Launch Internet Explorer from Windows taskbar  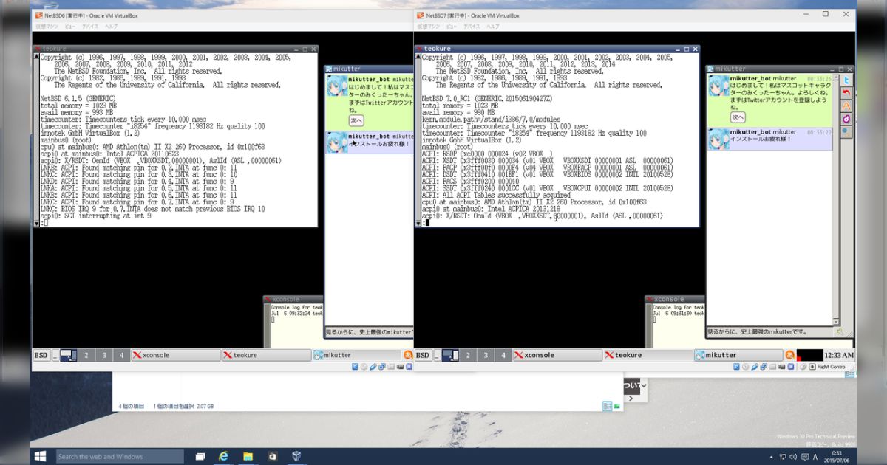[222, 456]
